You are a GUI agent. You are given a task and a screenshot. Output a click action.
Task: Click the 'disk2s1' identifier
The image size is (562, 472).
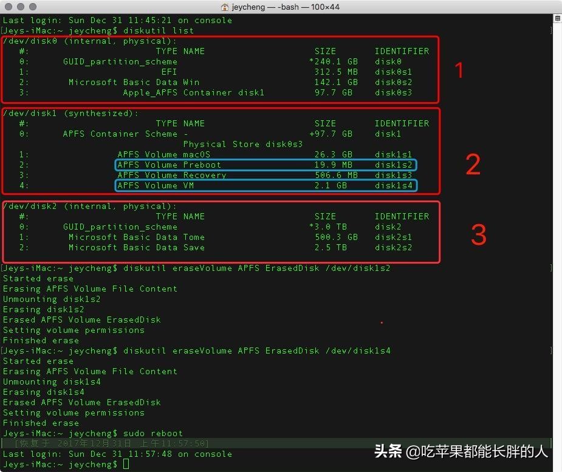point(393,238)
